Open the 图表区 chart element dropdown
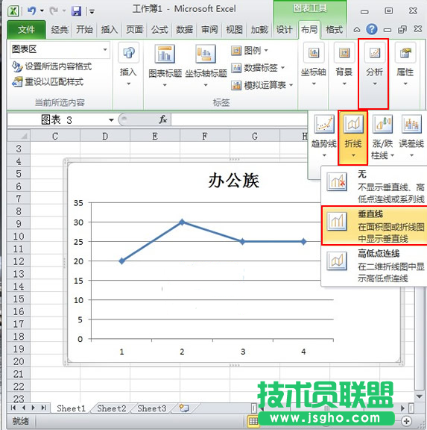427x430 pixels. (x=105, y=49)
